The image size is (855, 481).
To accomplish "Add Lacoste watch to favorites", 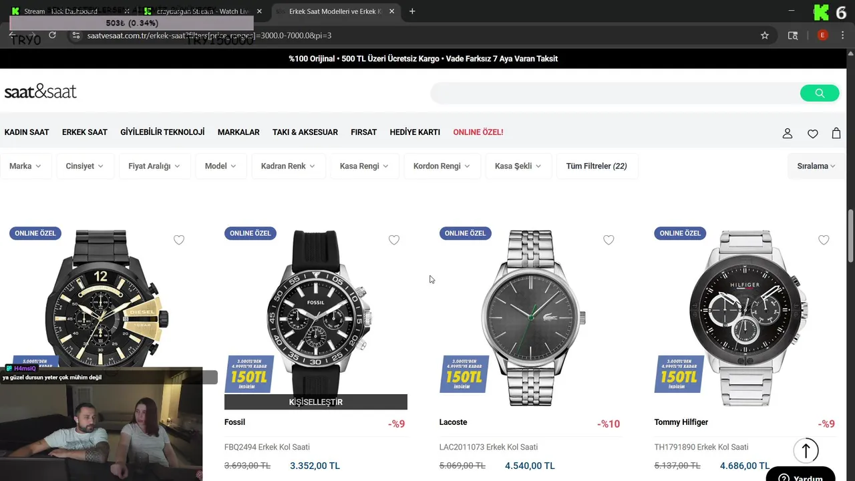I will tap(609, 240).
